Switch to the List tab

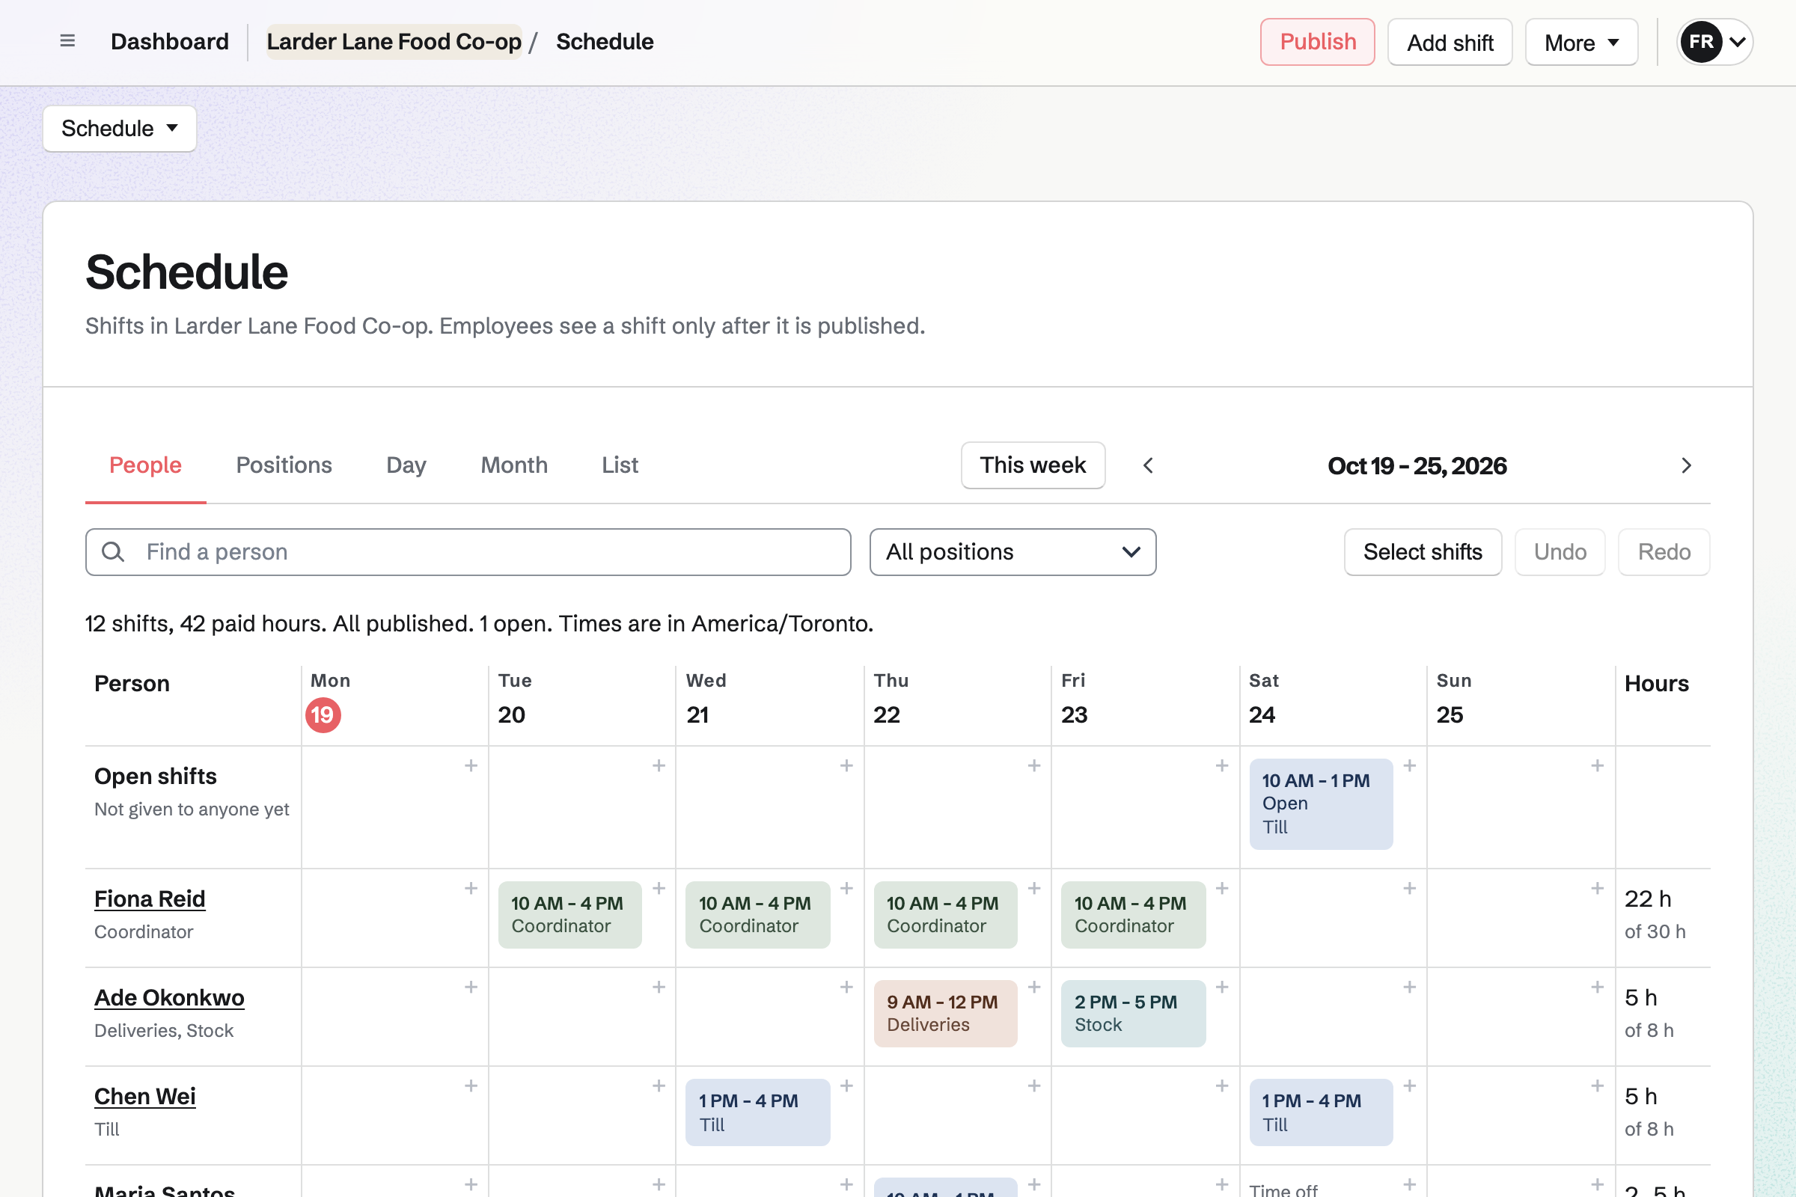click(x=620, y=465)
